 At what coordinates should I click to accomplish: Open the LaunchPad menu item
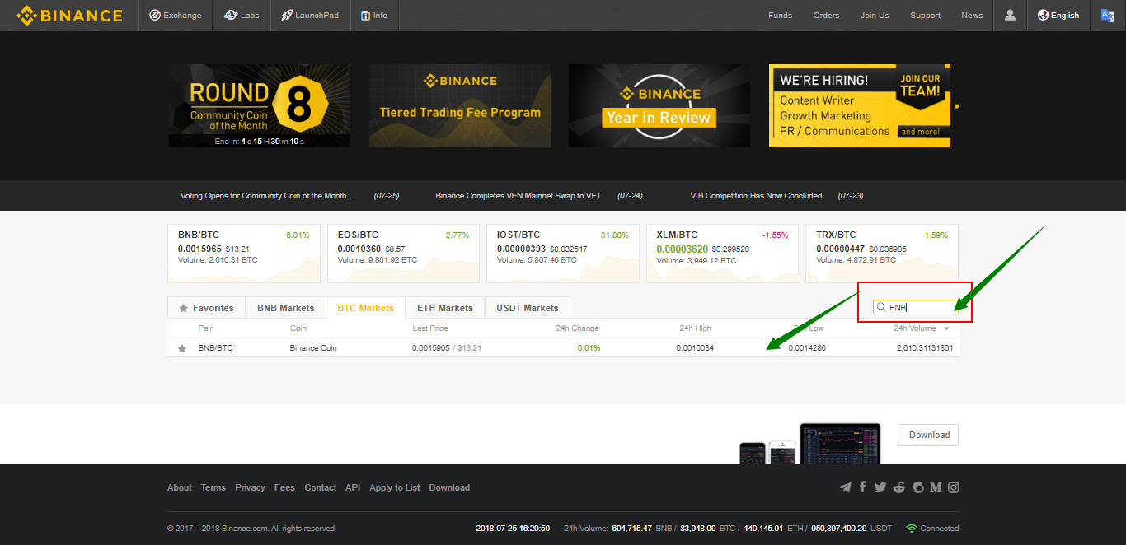[x=310, y=15]
